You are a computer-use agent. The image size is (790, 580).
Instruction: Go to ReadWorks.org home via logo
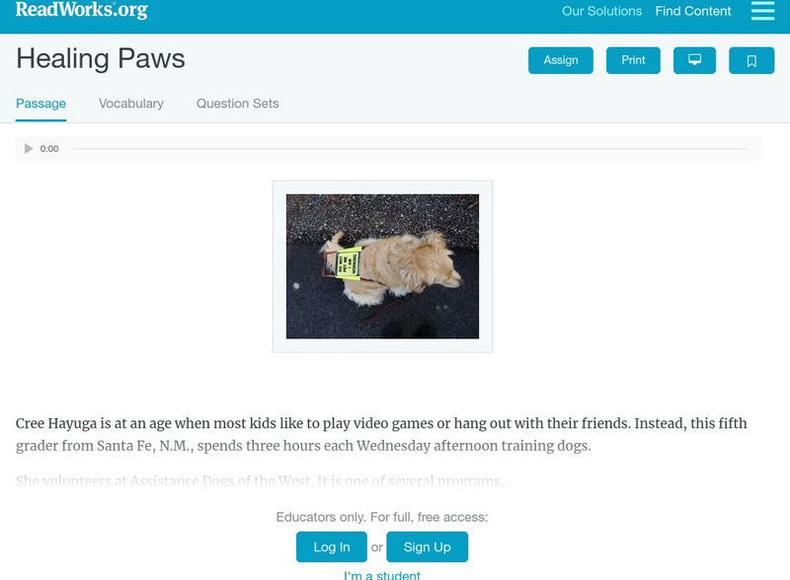(82, 11)
